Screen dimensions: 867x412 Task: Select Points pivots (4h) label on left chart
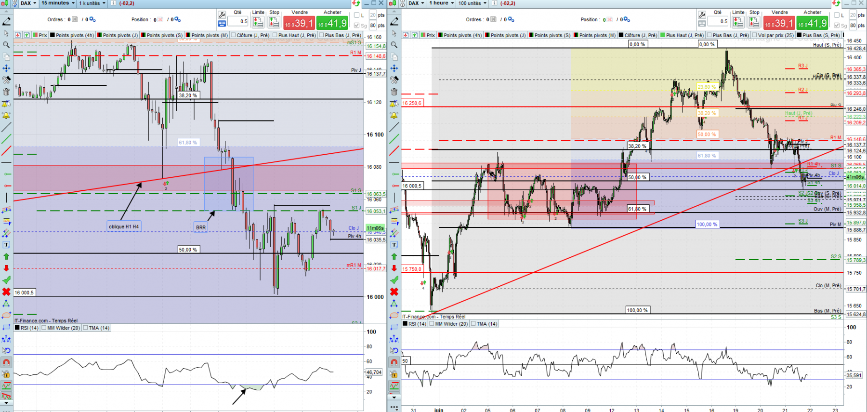tap(75, 35)
